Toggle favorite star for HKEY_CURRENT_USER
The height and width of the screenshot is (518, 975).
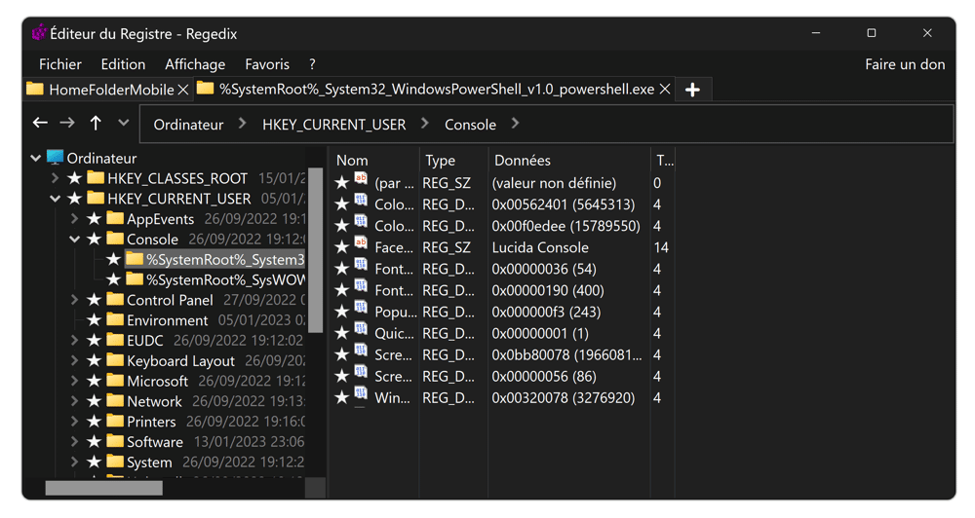click(x=75, y=199)
